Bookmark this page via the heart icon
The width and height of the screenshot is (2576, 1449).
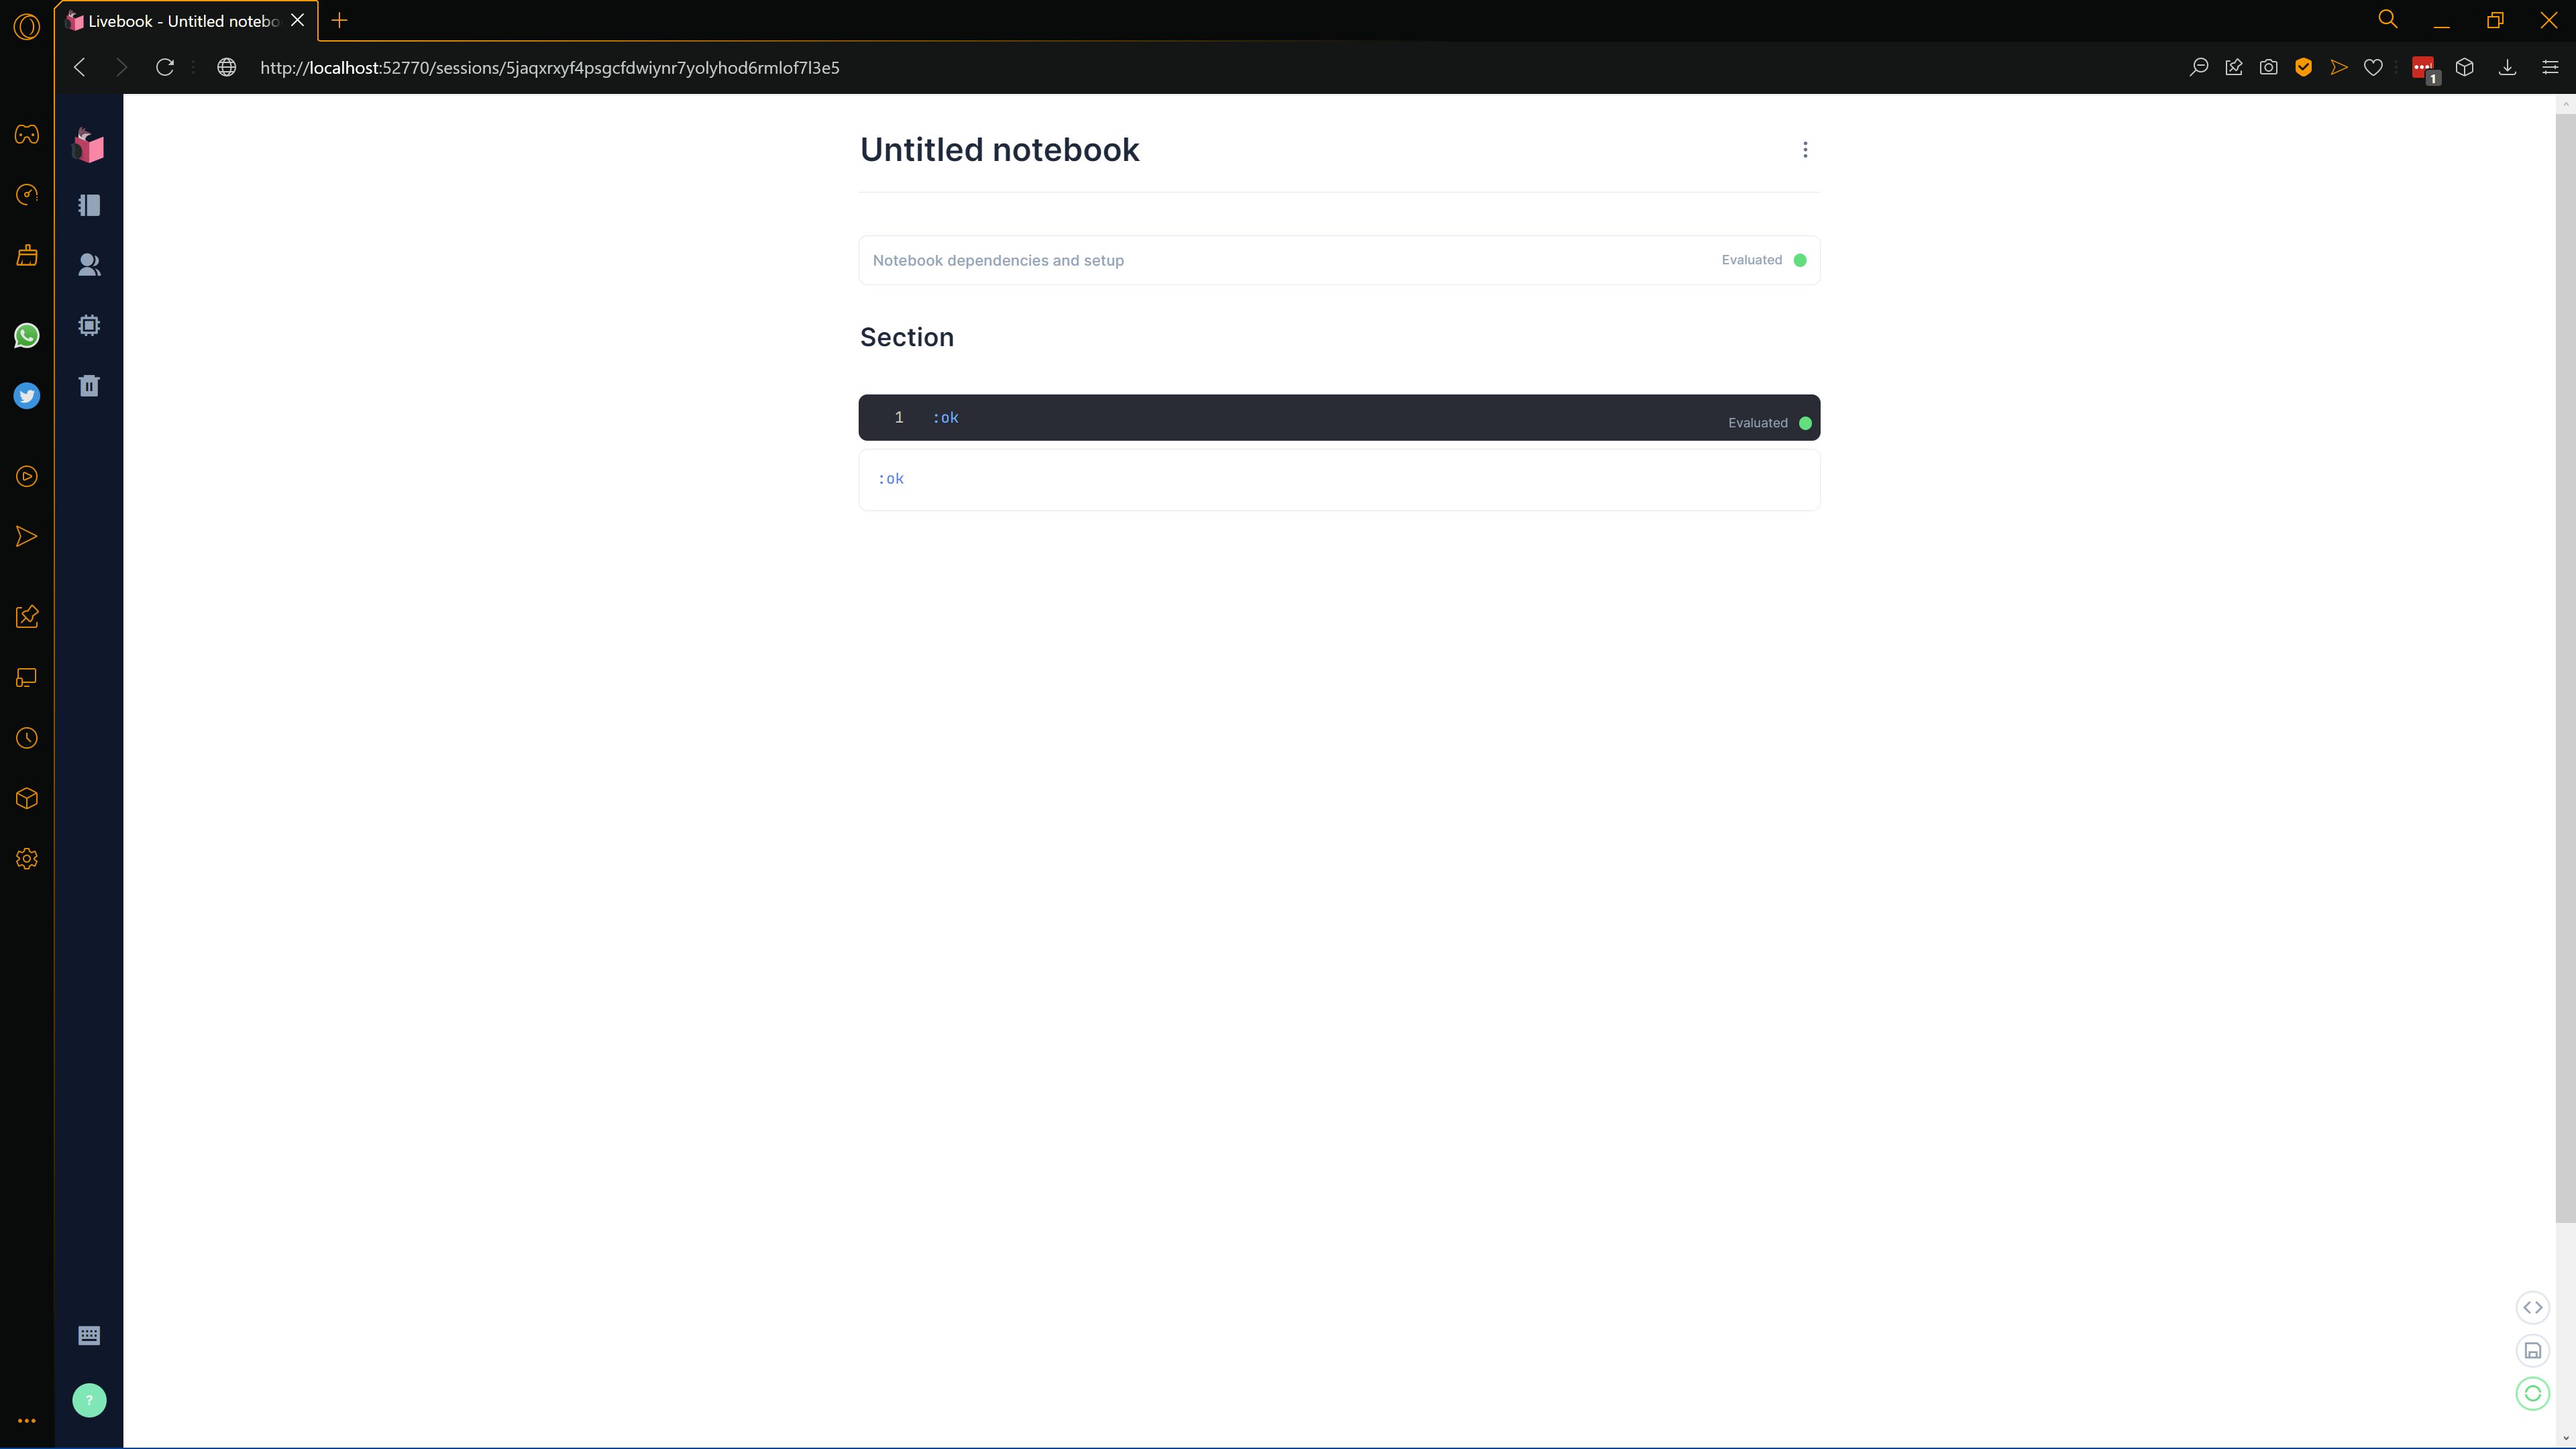pyautogui.click(x=2374, y=67)
